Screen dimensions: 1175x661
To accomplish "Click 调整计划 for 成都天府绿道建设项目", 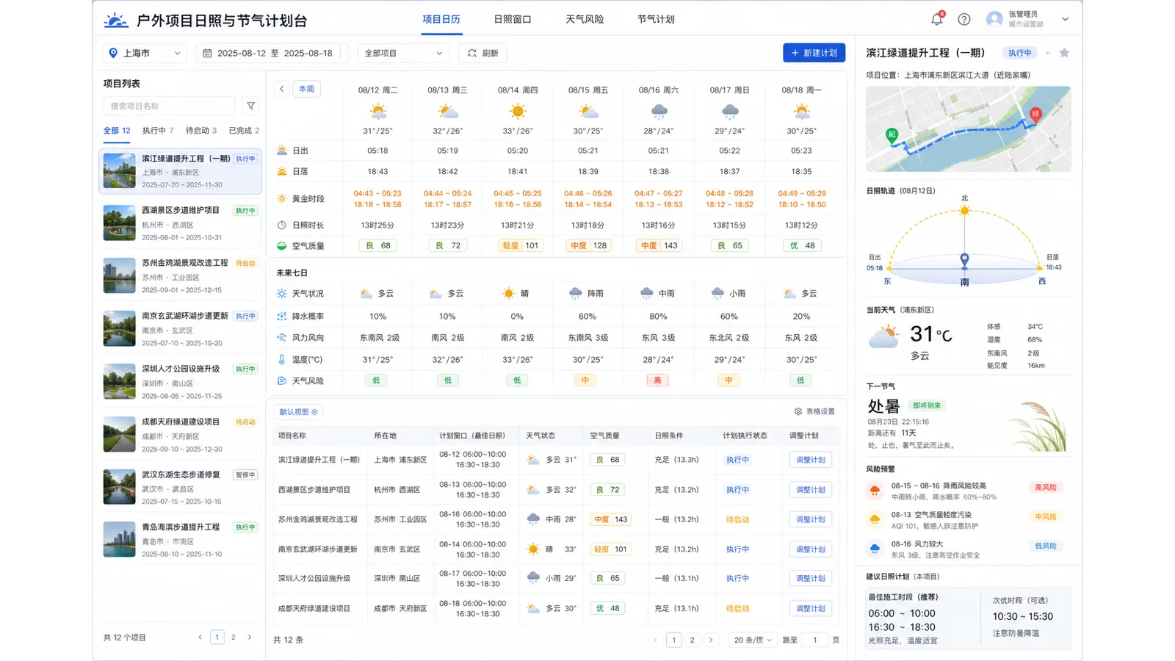I will (x=811, y=608).
